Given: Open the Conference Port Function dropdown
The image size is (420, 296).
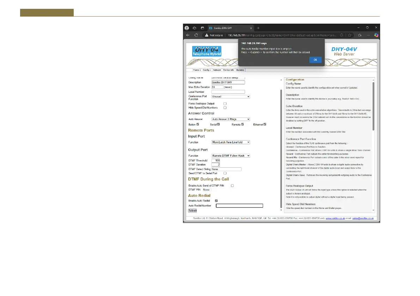Looking at the screenshot, I should click(x=230, y=96).
